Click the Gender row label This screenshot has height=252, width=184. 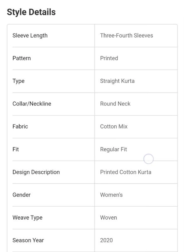click(x=22, y=195)
